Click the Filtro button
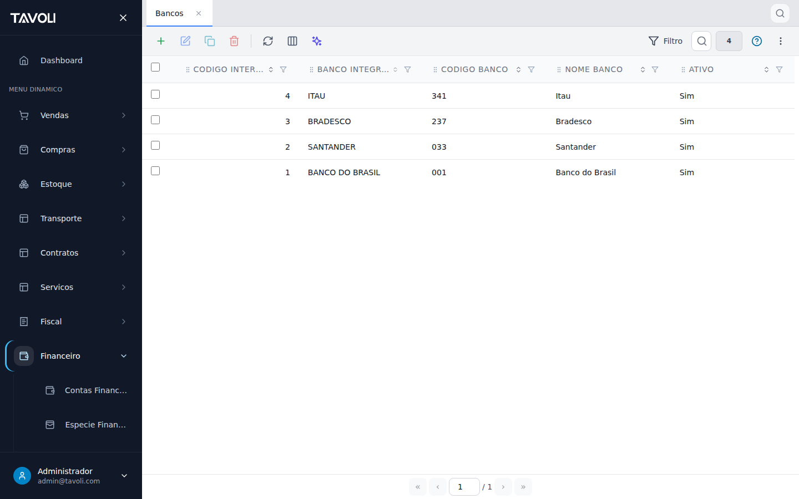Image resolution: width=799 pixels, height=499 pixels. (x=666, y=41)
